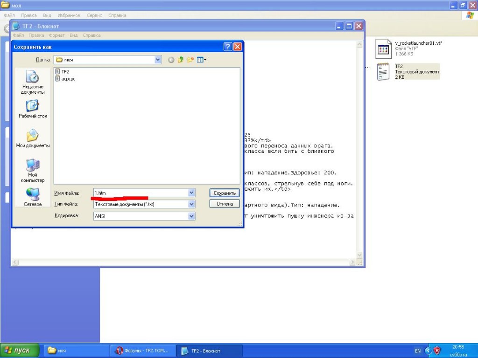Create a new folder in Save dialog
The width and height of the screenshot is (478, 358).
[190, 60]
